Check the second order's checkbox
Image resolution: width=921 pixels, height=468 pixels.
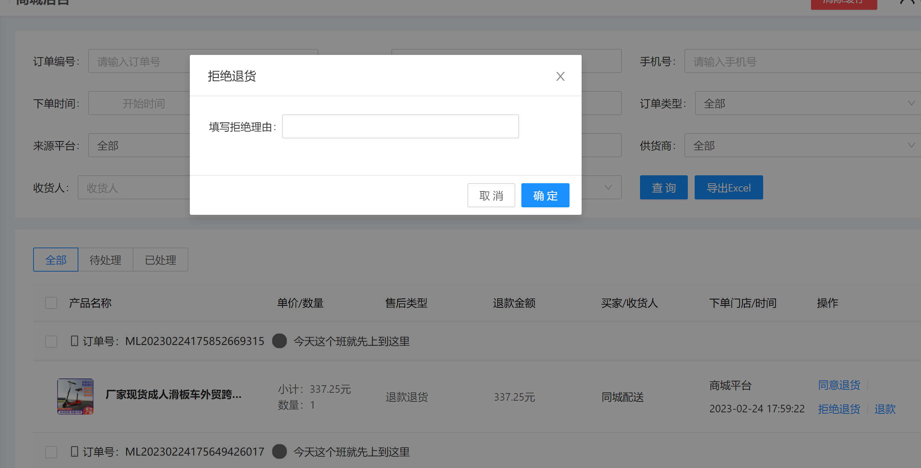(51, 451)
